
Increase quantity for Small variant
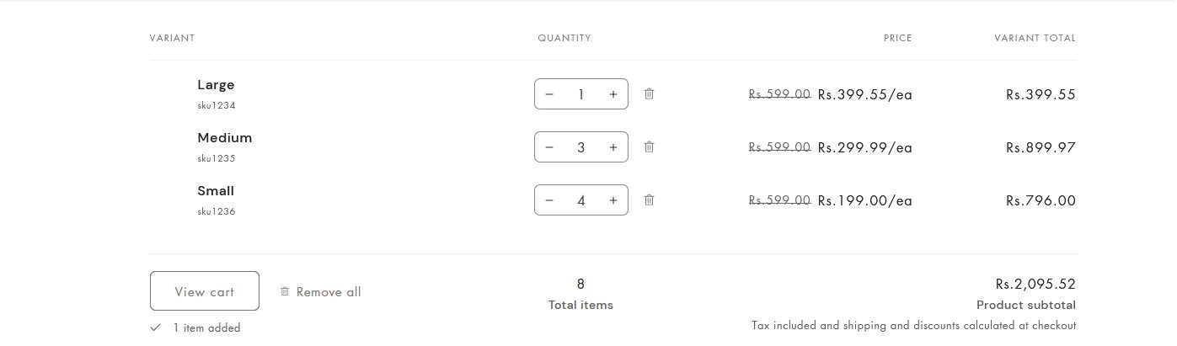tap(613, 200)
